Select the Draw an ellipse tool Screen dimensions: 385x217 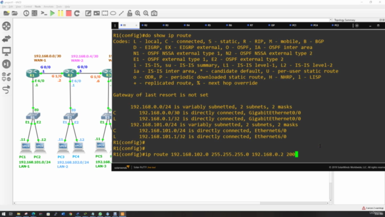pyautogui.click(x=113, y=13)
